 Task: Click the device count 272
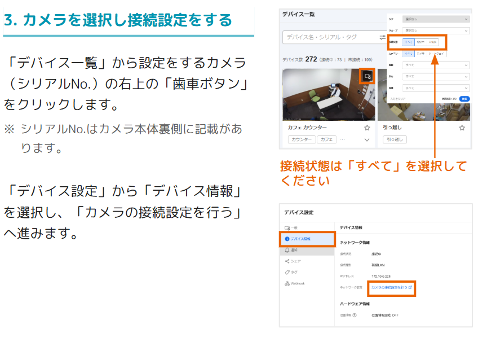(x=311, y=59)
